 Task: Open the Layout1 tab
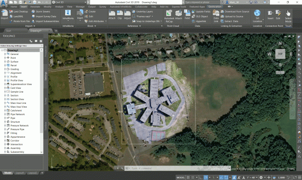pos(20,172)
